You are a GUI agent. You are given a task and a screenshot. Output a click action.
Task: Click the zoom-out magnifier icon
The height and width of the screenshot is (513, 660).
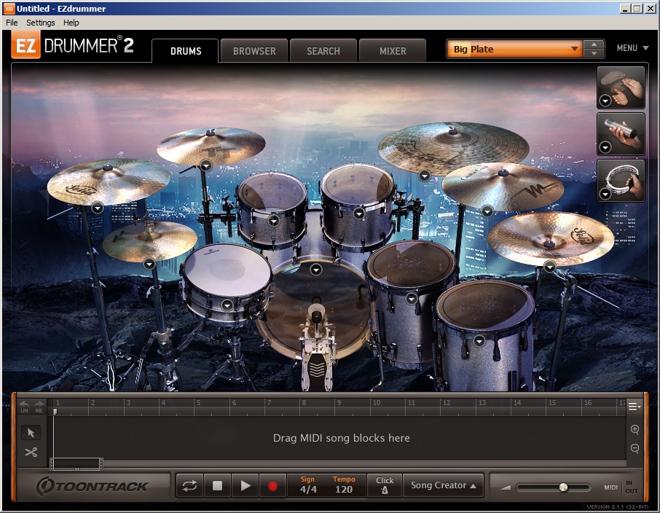pyautogui.click(x=635, y=448)
